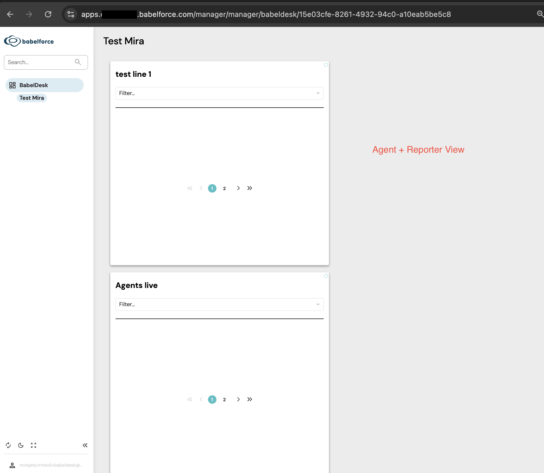Click the search magnifier icon in the sidebar
The width and height of the screenshot is (544, 473).
(78, 62)
